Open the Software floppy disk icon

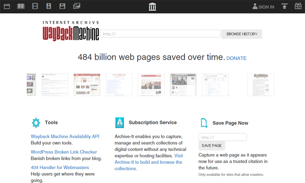tap(62, 6)
